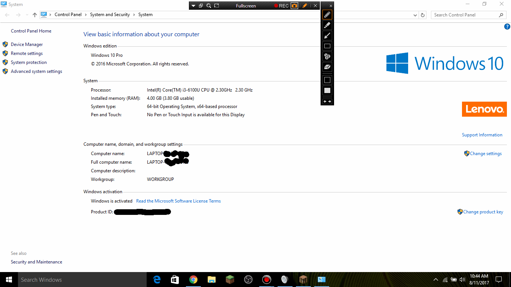
Task: Open Microsoft Edge from taskbar
Action: point(157,280)
